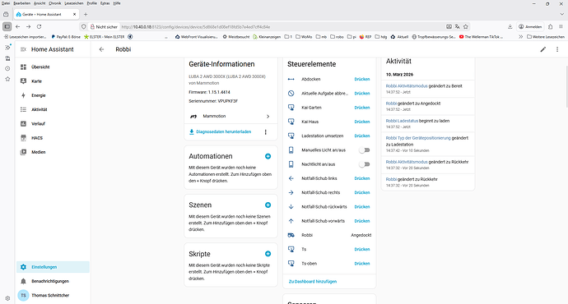
Task: Open Verlauf history page
Action: tap(53, 123)
